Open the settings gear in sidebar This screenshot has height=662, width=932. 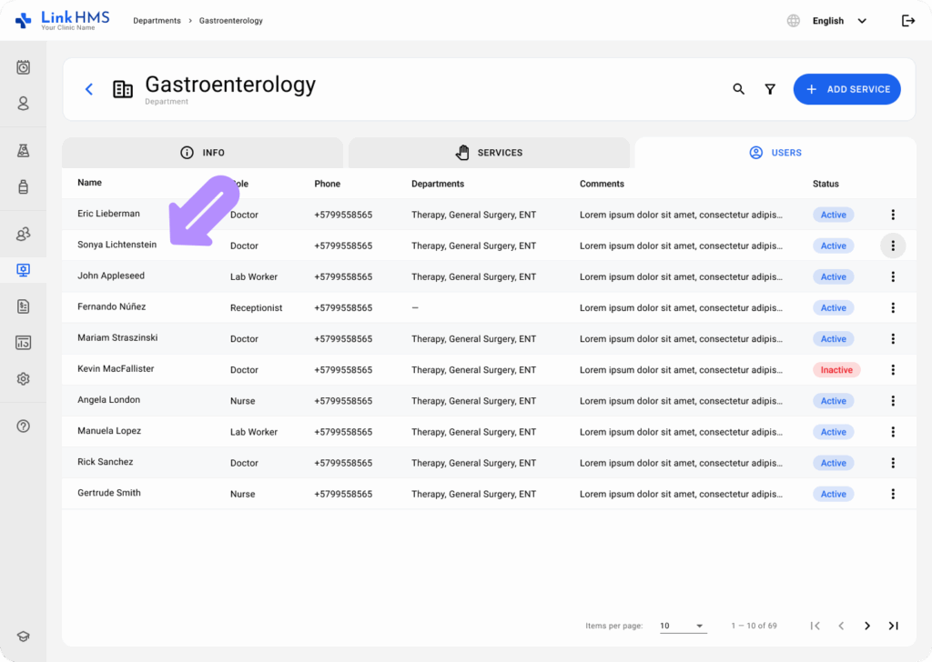pyautogui.click(x=24, y=379)
